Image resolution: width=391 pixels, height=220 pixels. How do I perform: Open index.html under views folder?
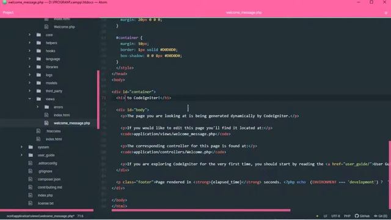click(62, 115)
